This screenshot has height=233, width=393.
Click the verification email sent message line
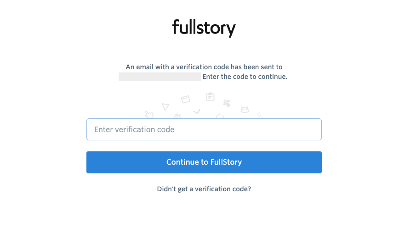(x=204, y=67)
